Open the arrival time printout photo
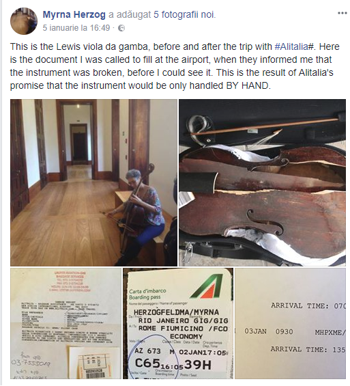The image size is (350, 386). point(290,323)
